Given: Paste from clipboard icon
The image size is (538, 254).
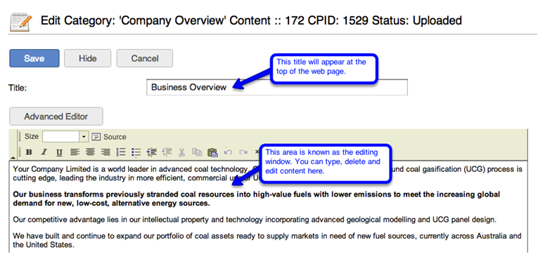Looking at the screenshot, I should [x=212, y=152].
